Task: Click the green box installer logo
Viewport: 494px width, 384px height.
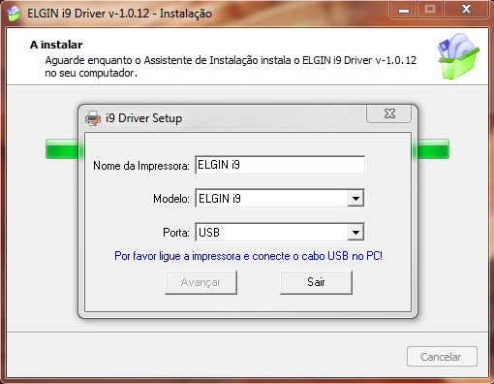Action: 458,56
